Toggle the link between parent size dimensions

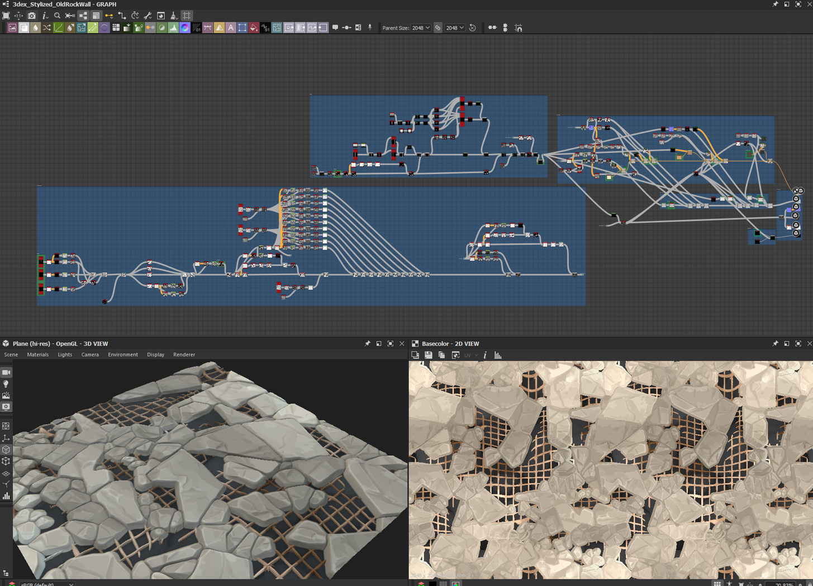coord(438,28)
